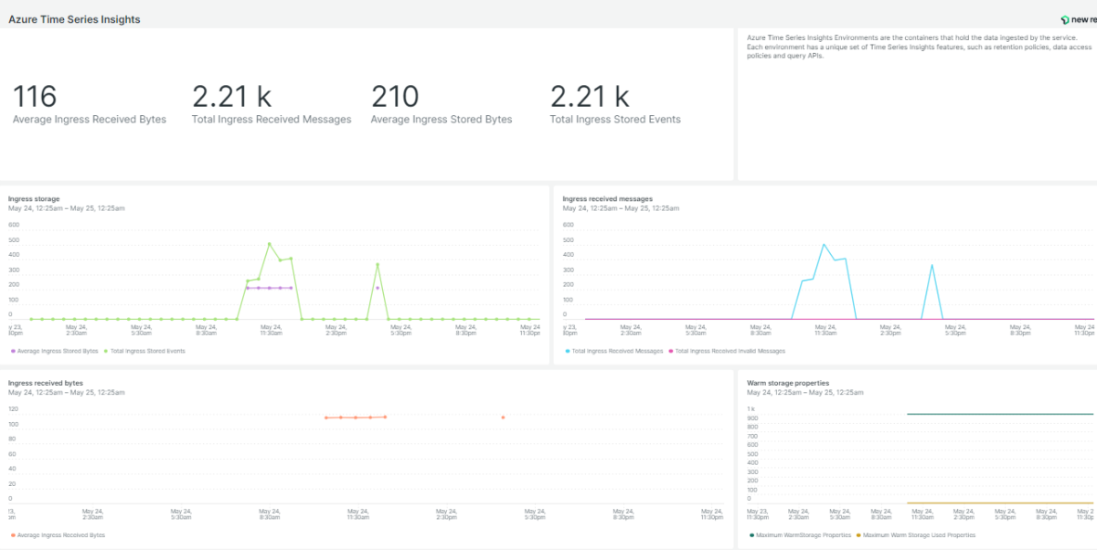Click the Total Ingress Received Messages billboard label
The image size is (1097, 550).
pyautogui.click(x=272, y=120)
